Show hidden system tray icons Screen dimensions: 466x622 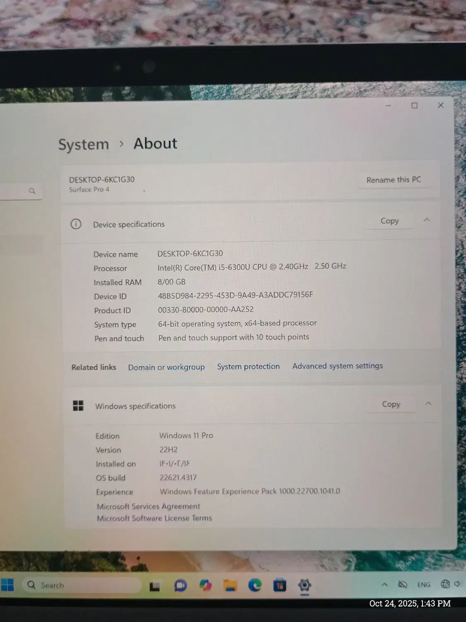click(384, 584)
